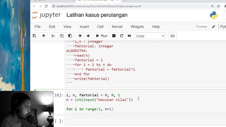Open the Edit menu
The image size is (226, 127).
tap(52, 27)
